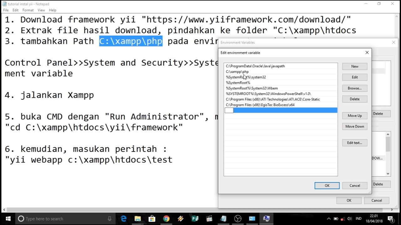Cancel the Edit environment variable dialog
This screenshot has width=401, height=225.
point(355,186)
